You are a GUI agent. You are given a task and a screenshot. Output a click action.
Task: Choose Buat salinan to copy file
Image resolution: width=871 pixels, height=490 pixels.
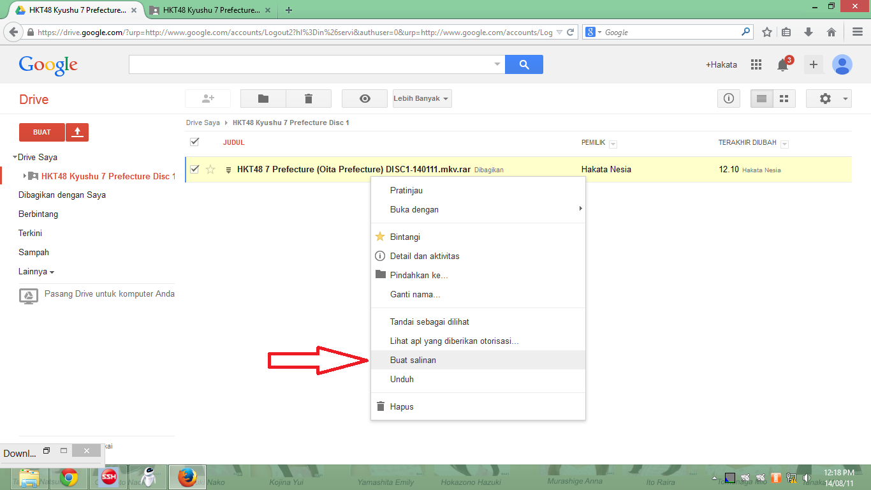click(x=478, y=360)
